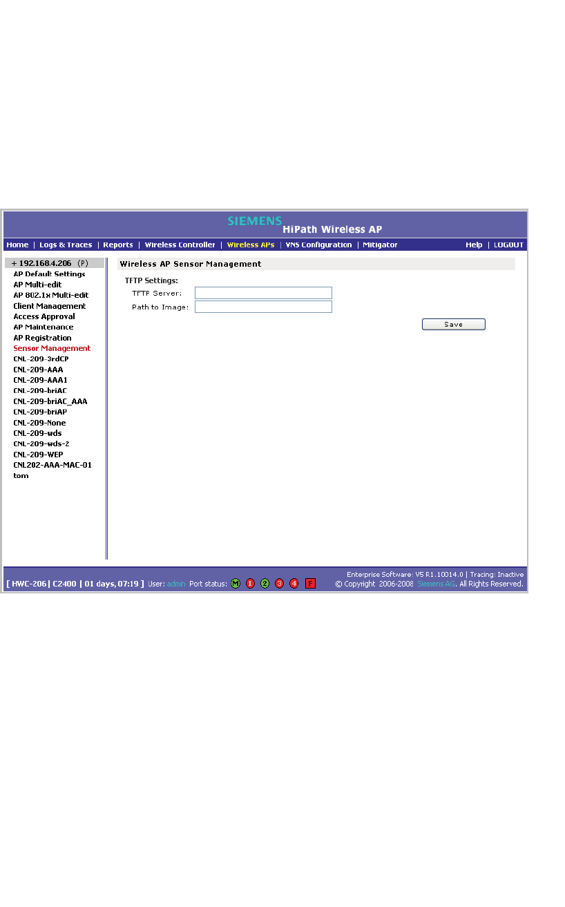The width and height of the screenshot is (565, 907).
Task: Go to the Reports menu
Action: 118,245
